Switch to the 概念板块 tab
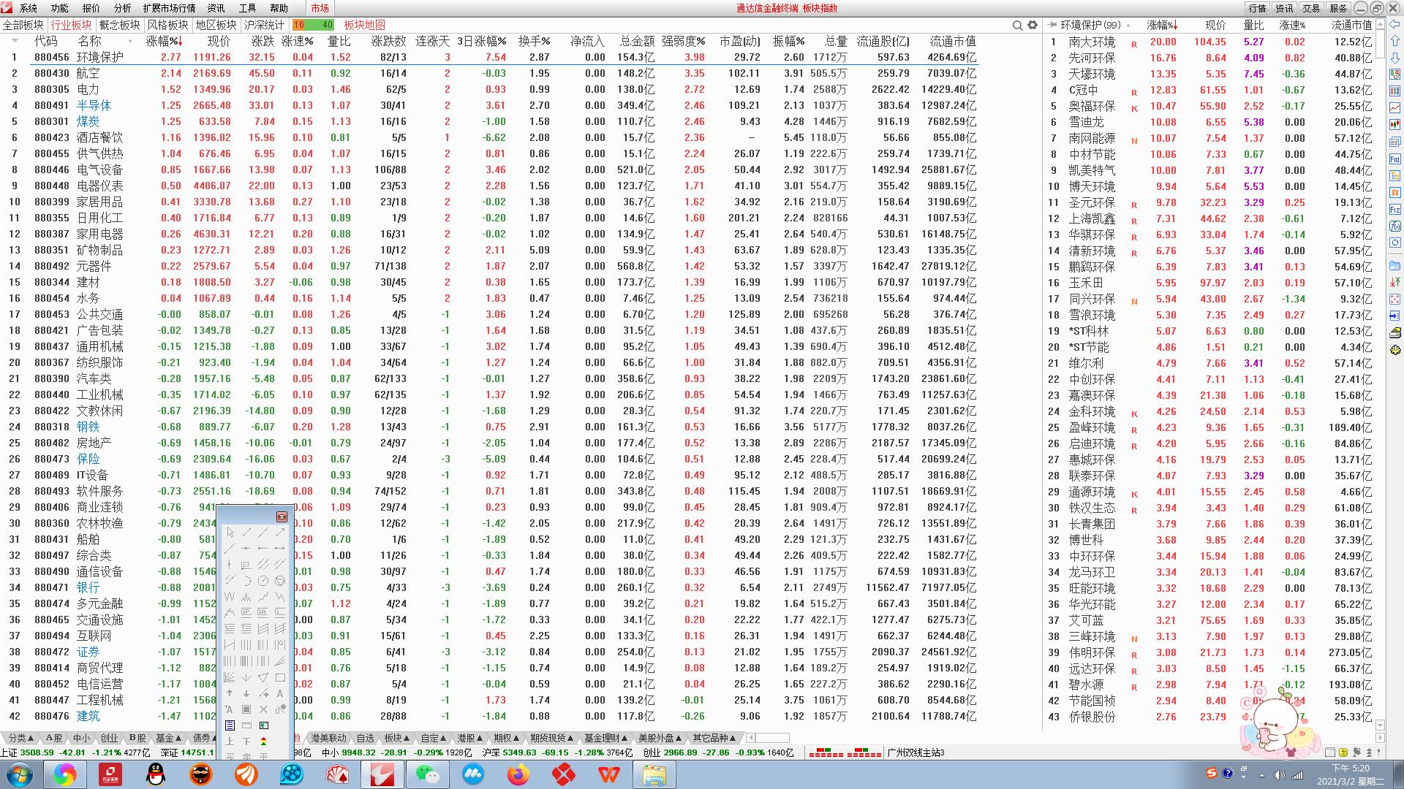The height and width of the screenshot is (789, 1404). pyautogui.click(x=119, y=25)
